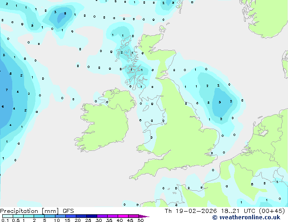Click the '(00+45)' forecast run text

coord(272,211)
